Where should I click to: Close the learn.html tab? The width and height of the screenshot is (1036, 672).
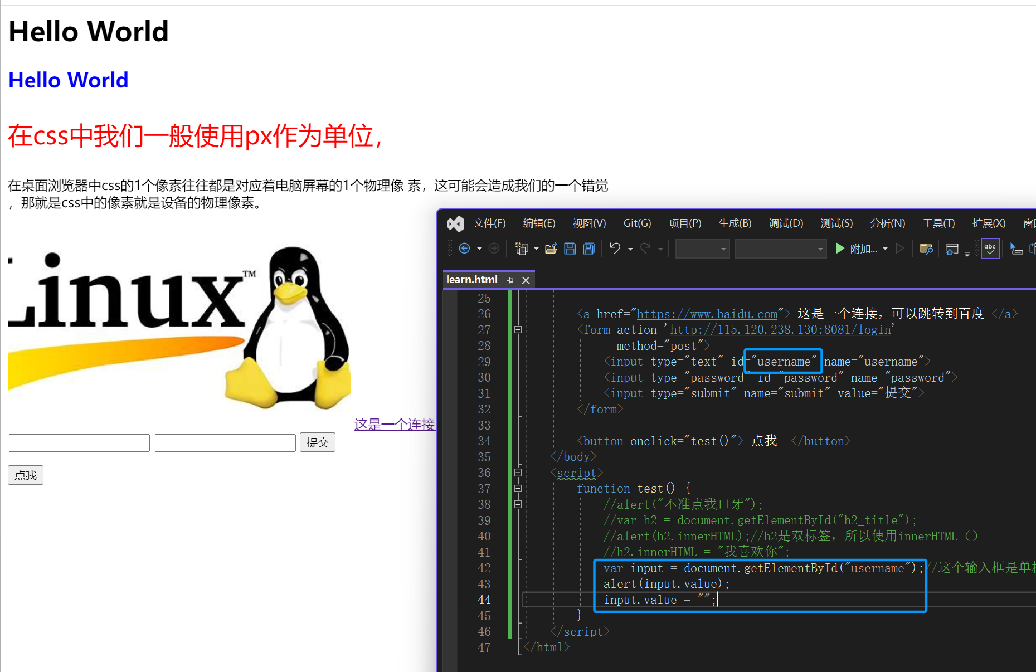tap(526, 280)
